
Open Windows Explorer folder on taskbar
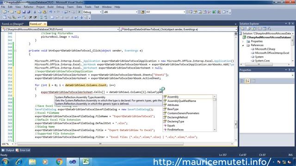pyautogui.click(x=32, y=162)
